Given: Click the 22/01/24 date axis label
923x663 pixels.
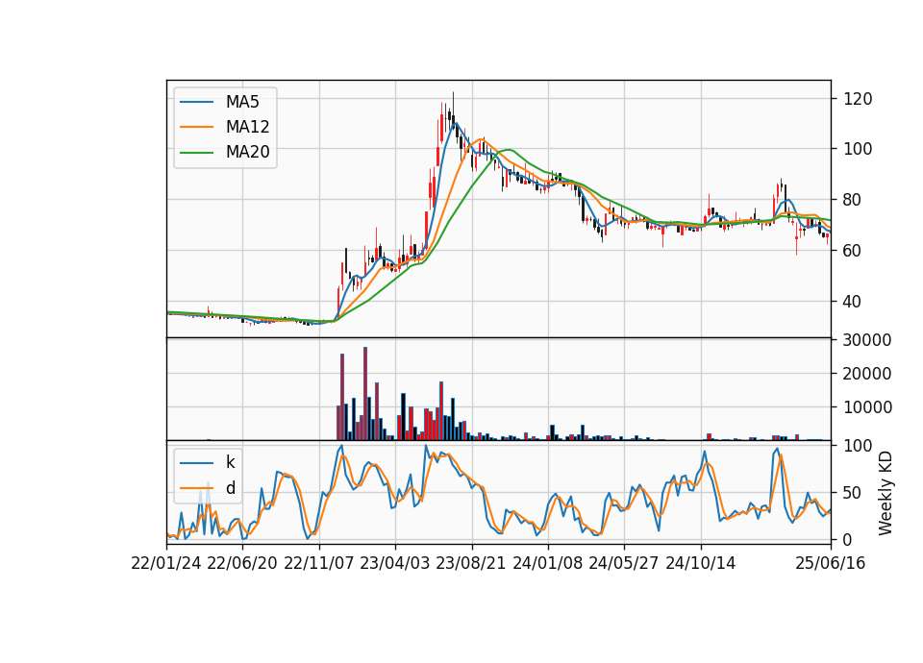Looking at the screenshot, I should [166, 564].
